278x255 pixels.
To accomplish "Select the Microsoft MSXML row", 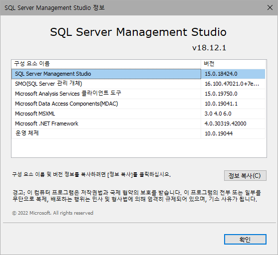I will [138, 114].
